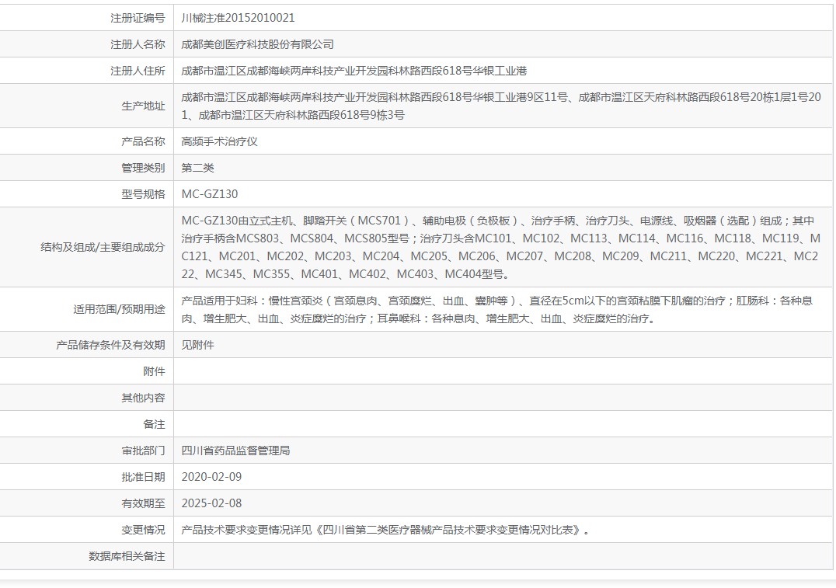This screenshot has height=588, width=836.
Task: Click the 型号规格 label
Action: 143,194
